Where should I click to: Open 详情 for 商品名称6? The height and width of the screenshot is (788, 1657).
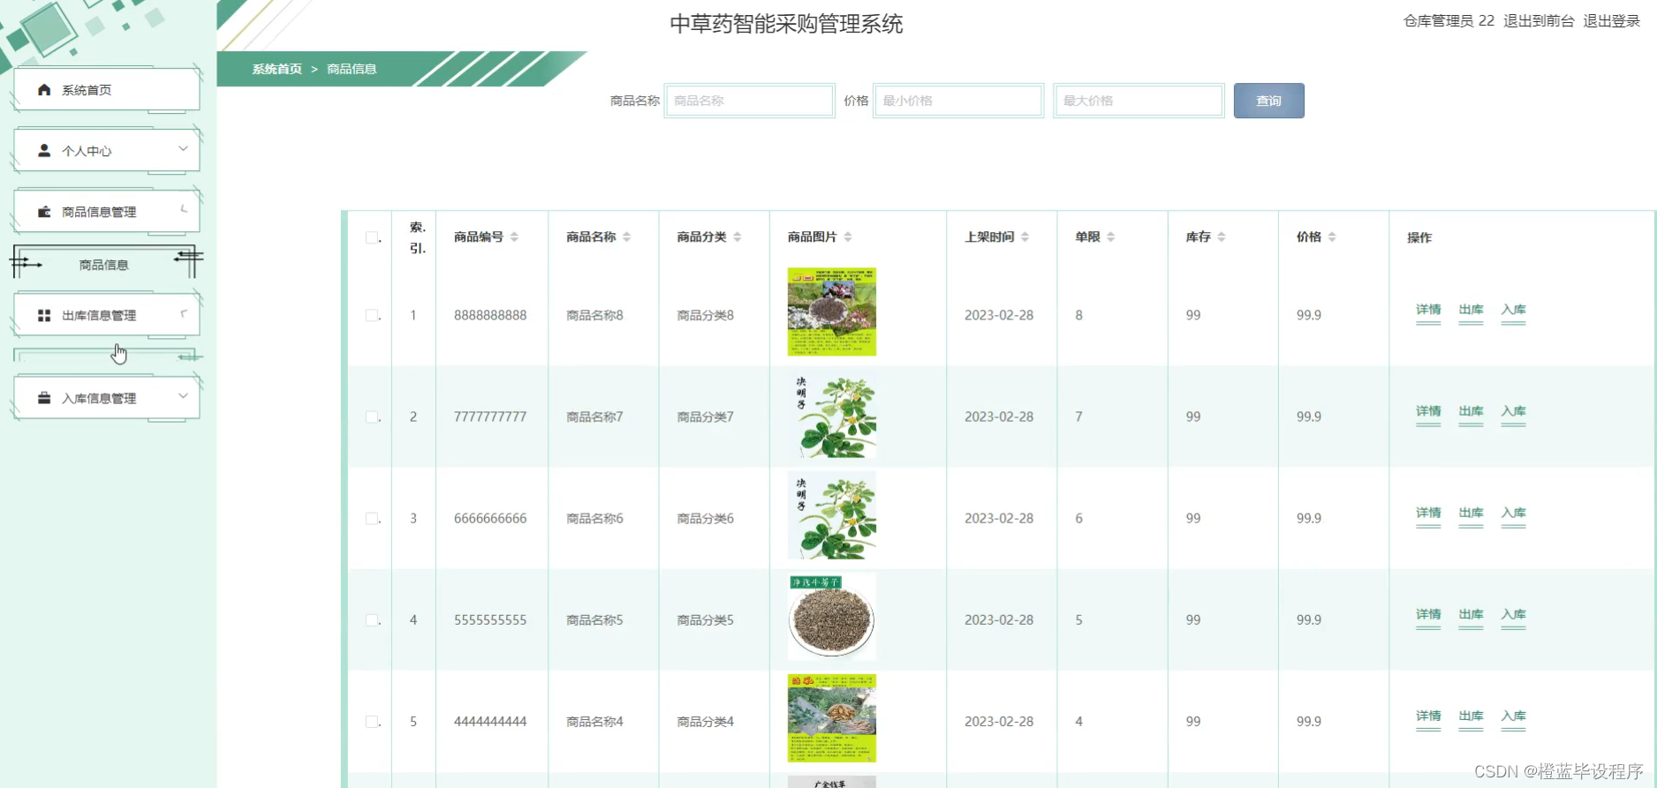click(x=1428, y=513)
